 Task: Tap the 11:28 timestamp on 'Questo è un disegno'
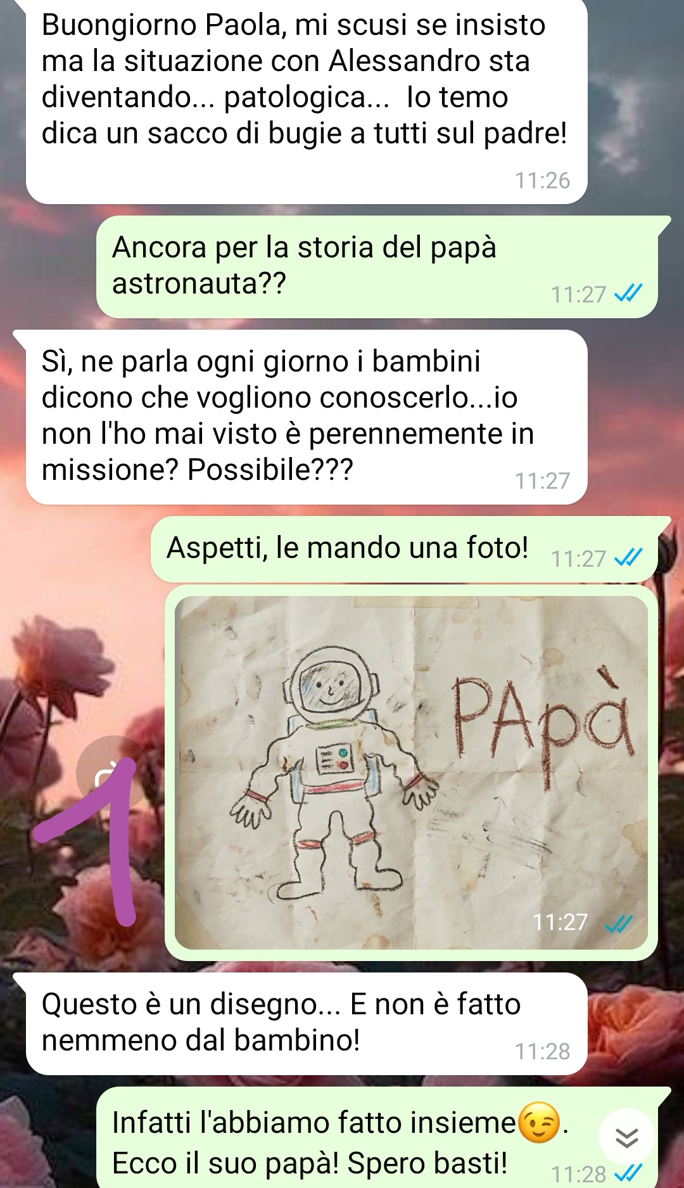click(x=542, y=1052)
